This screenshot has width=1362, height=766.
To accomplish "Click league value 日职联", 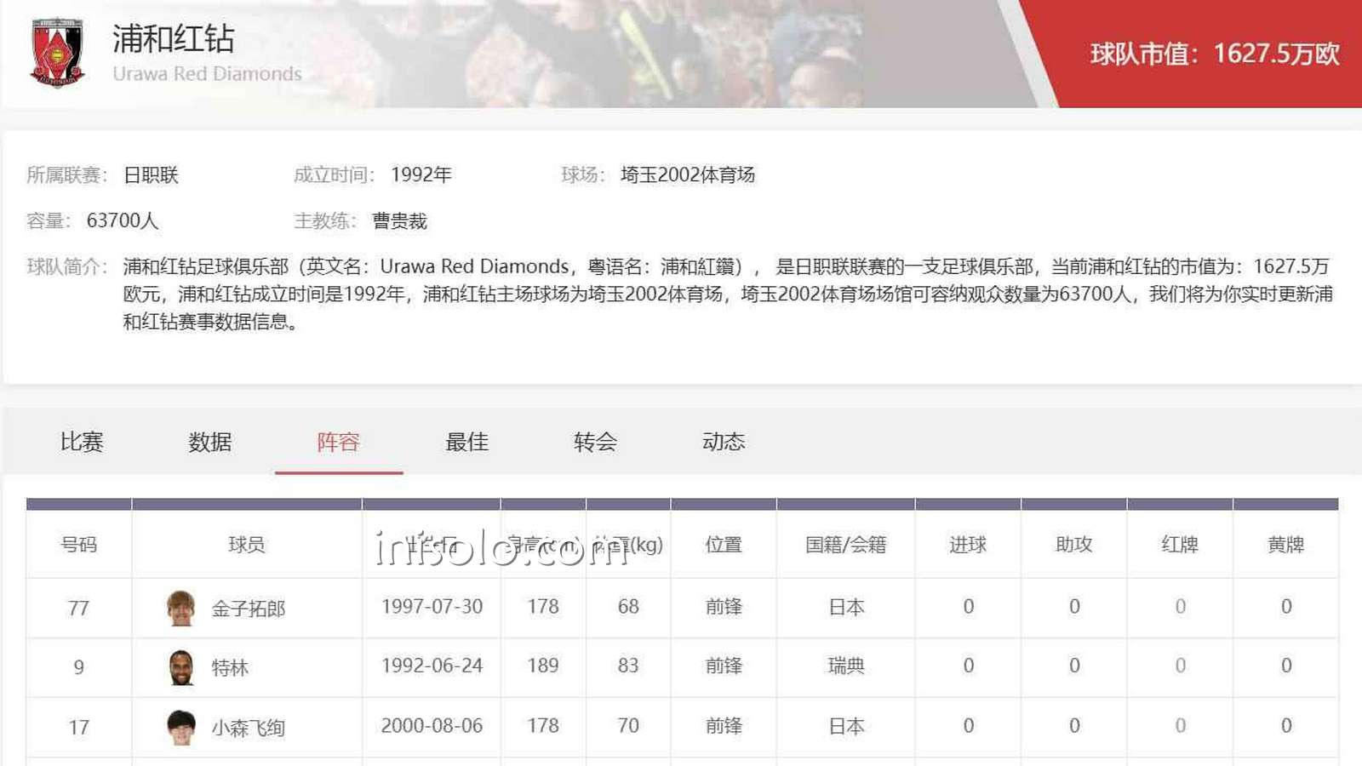I will 152,175.
